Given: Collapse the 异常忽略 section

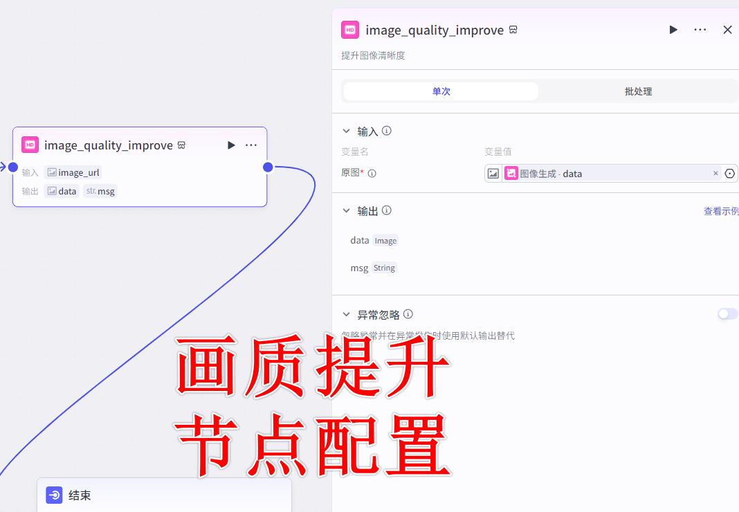Looking at the screenshot, I should (346, 313).
